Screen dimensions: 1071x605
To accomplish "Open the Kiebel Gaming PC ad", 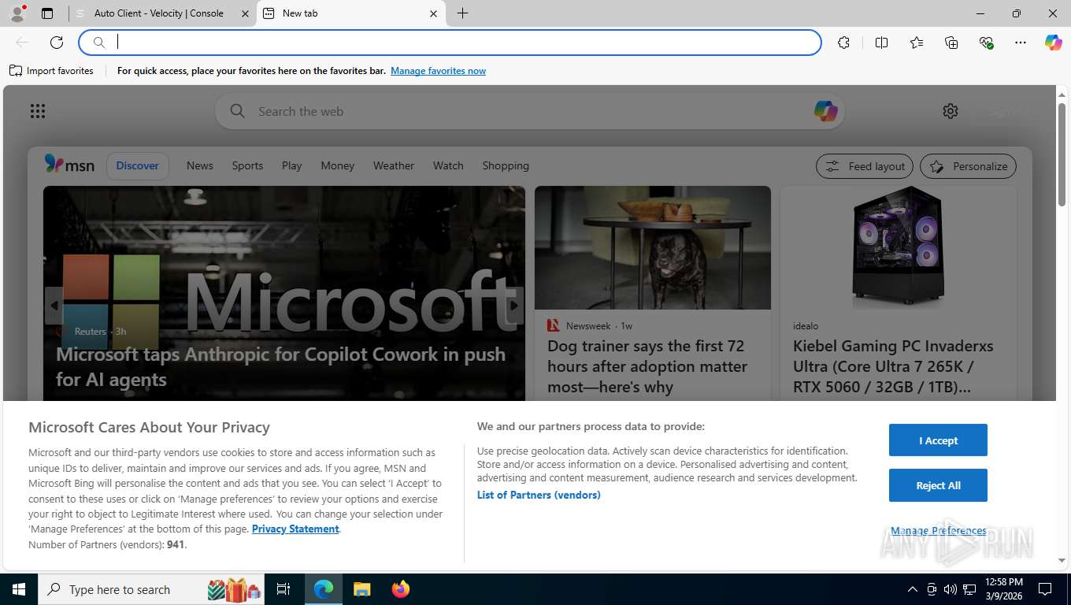I will 893,366.
